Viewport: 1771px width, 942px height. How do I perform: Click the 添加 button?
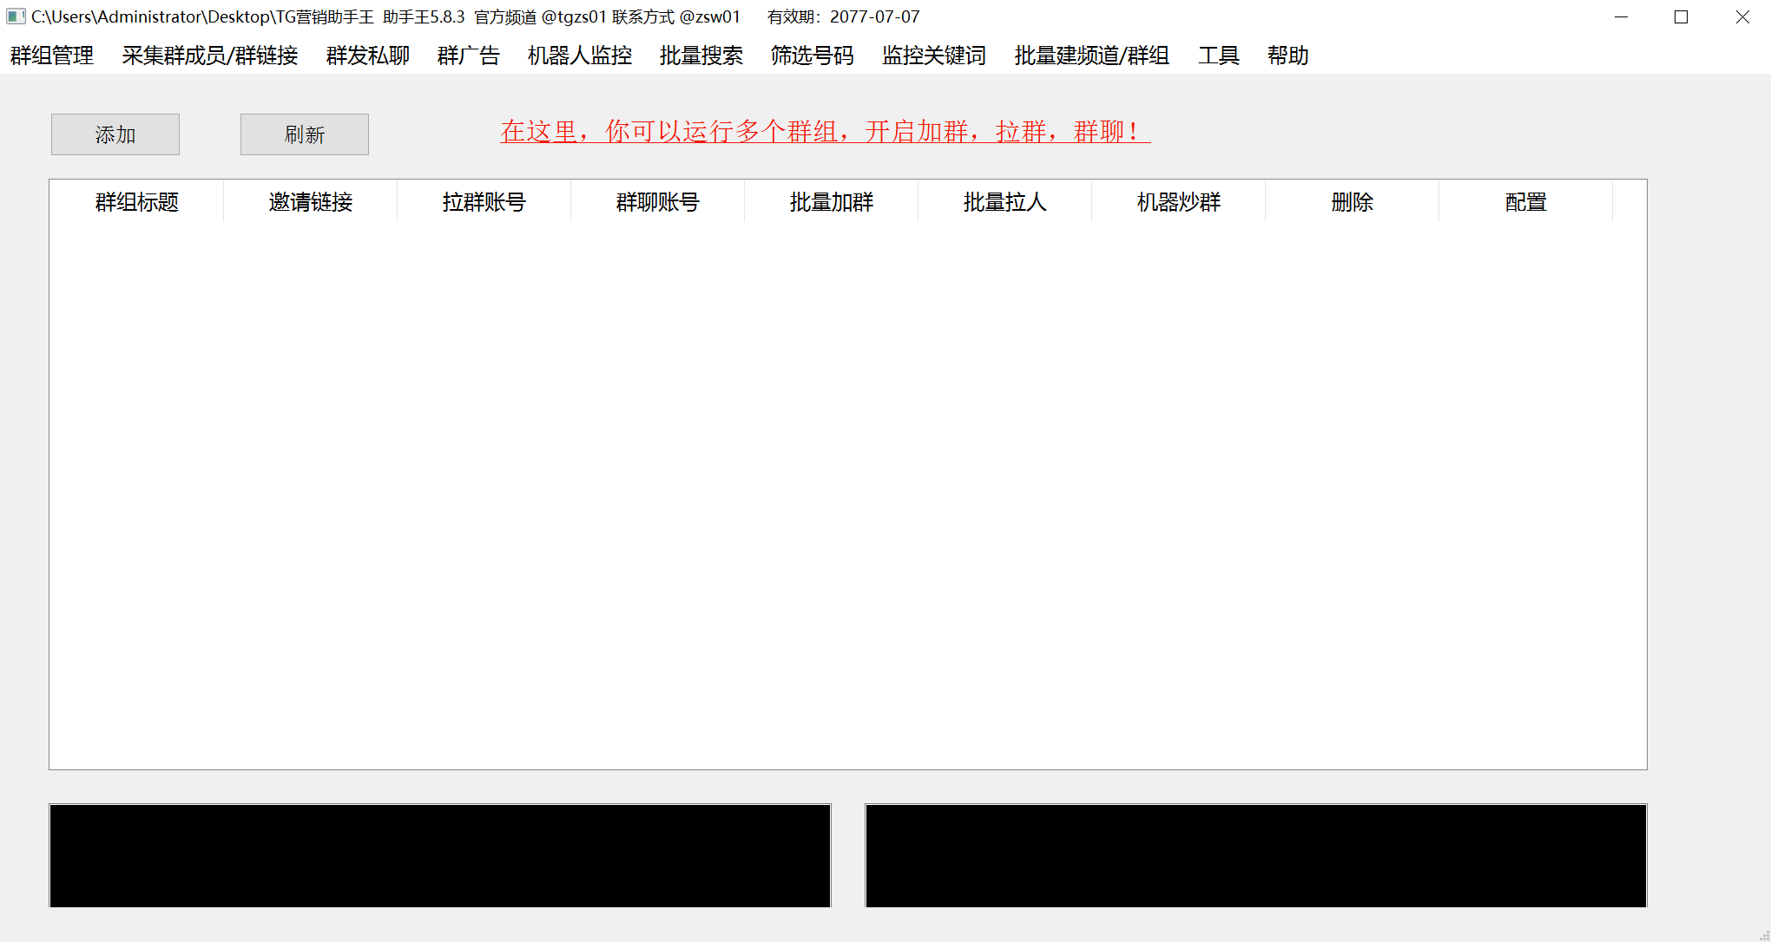tap(115, 132)
